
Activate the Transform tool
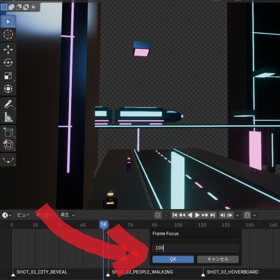click(8, 89)
